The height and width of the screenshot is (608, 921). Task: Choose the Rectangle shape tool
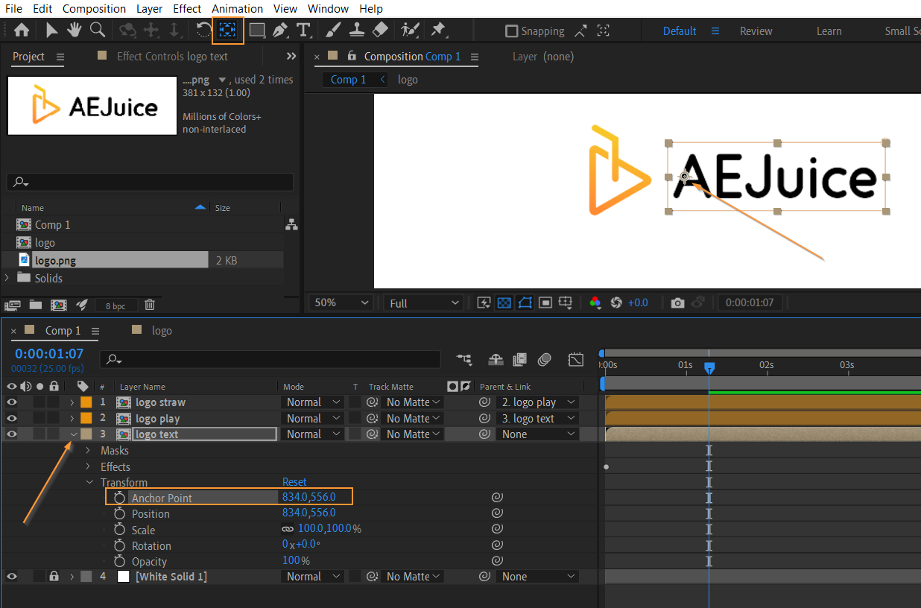(257, 31)
